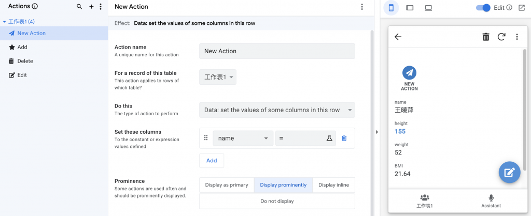Click the back arrow in preview
This screenshot has width=531, height=216.
tap(398, 37)
